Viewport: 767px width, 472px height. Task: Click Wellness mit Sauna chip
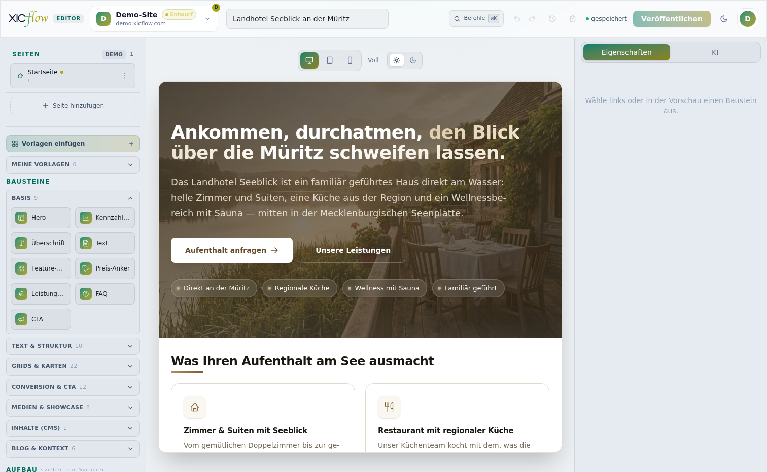(x=385, y=288)
